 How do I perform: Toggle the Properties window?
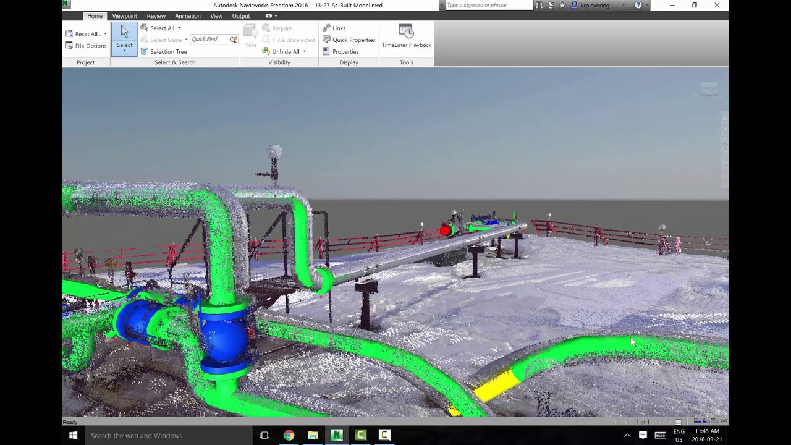click(341, 51)
